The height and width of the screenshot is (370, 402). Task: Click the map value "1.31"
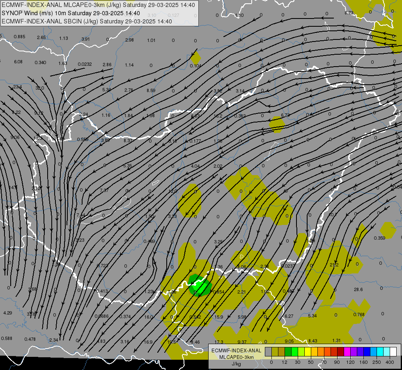(336, 340)
